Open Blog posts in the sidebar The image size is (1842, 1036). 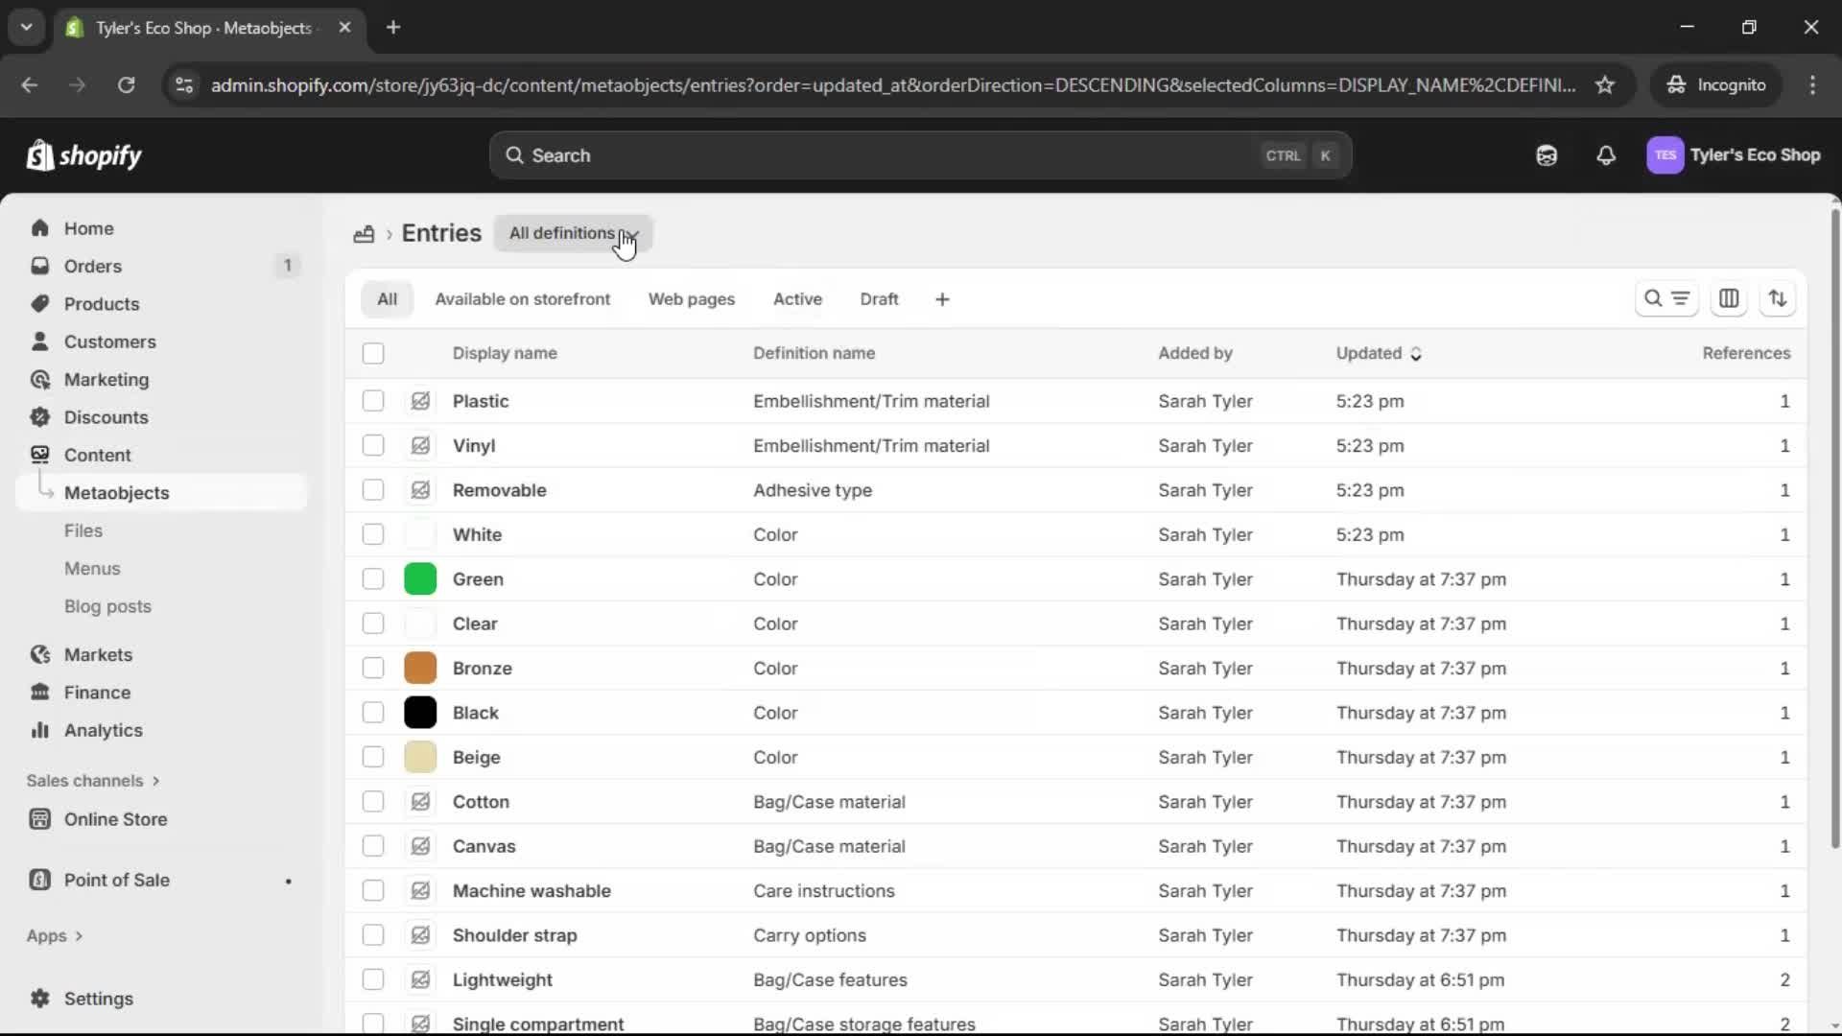click(x=108, y=606)
